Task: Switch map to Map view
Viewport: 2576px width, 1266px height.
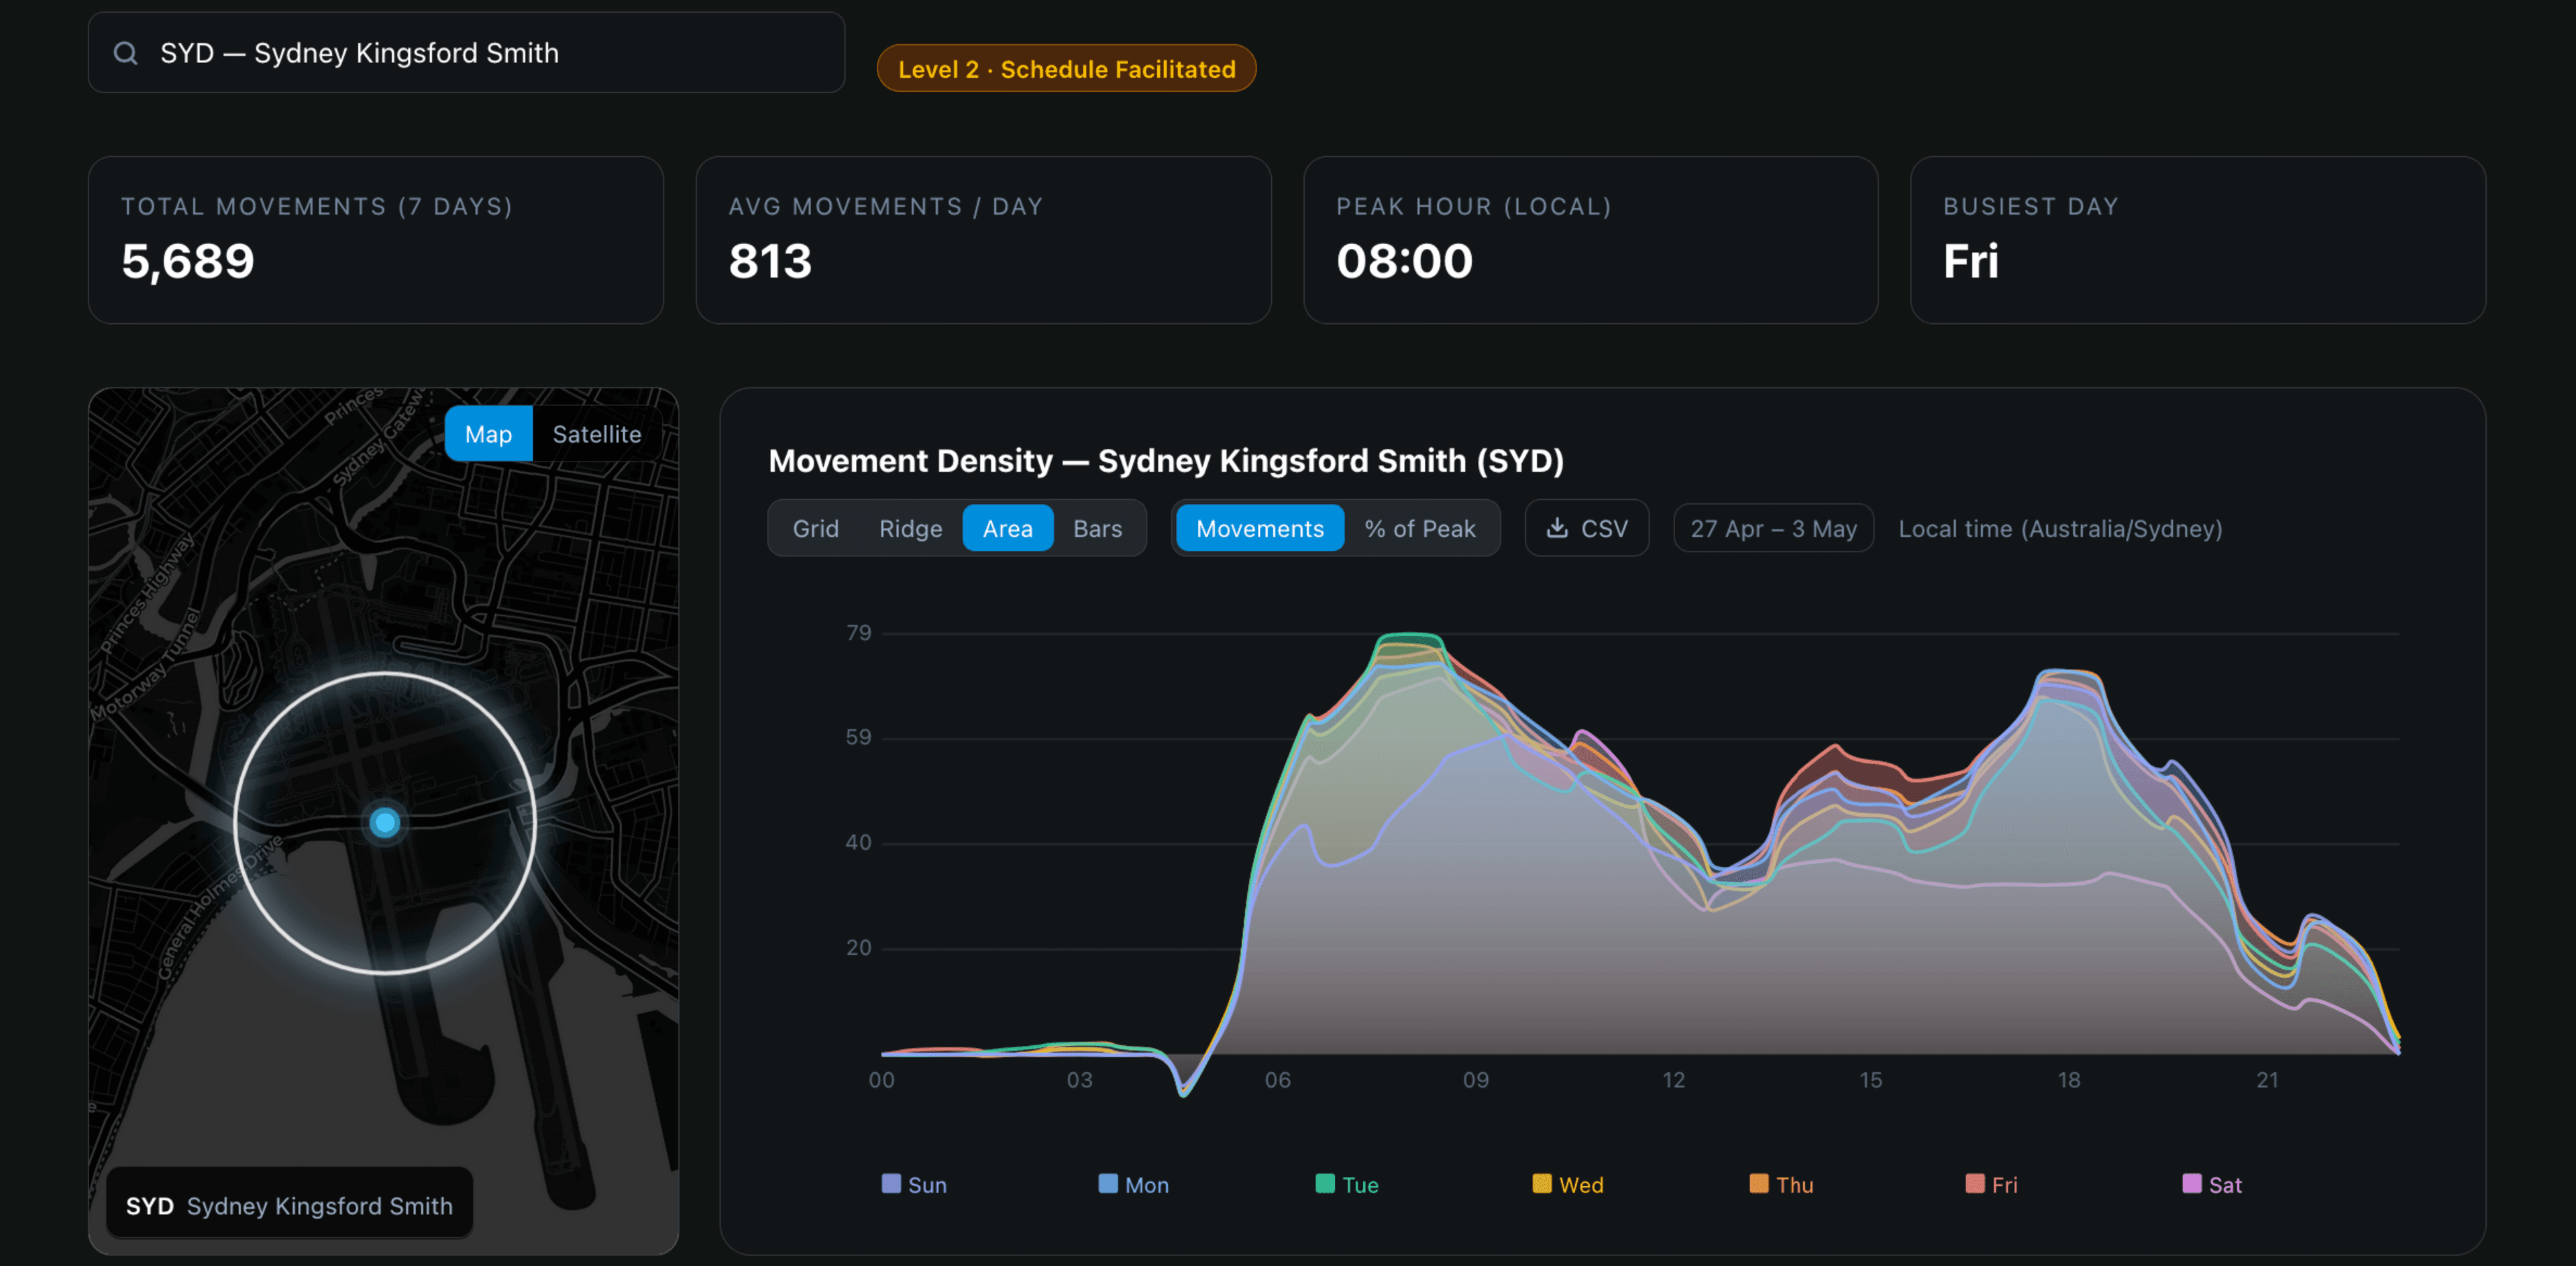Action: (x=488, y=434)
